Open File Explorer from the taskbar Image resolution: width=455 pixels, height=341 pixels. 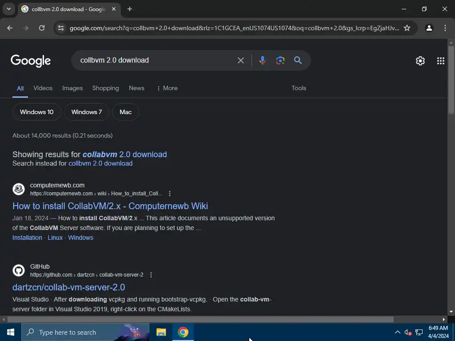coord(161,332)
